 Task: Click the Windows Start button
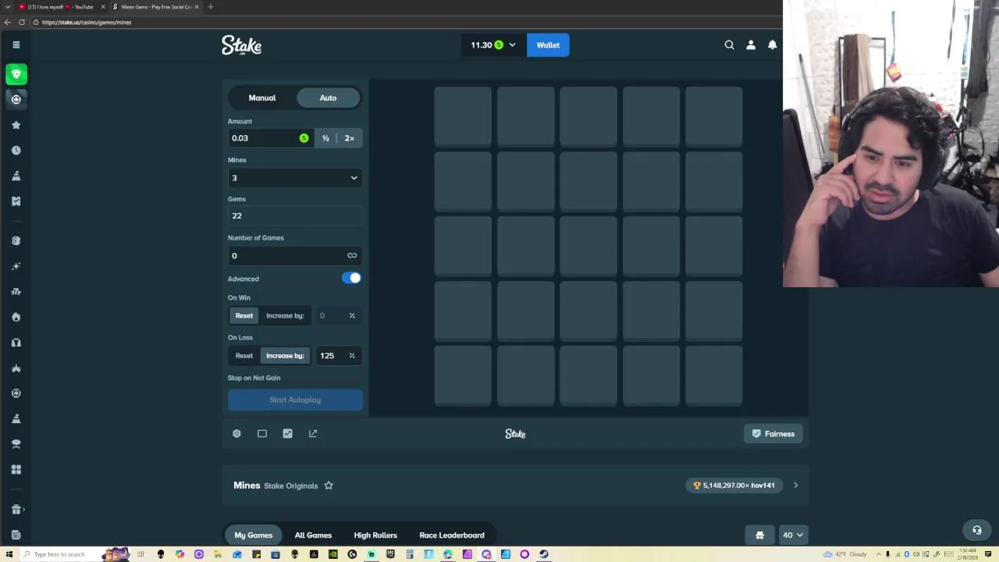coord(8,554)
